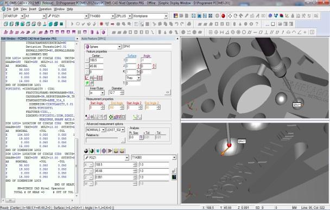Click the SPH1 feature name field
Image resolution: width=330 pixels, height=210 pixels.
tap(147, 47)
